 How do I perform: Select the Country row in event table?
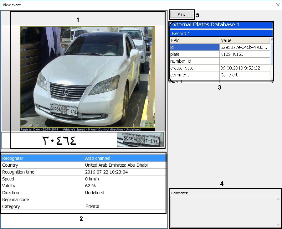[43, 165]
